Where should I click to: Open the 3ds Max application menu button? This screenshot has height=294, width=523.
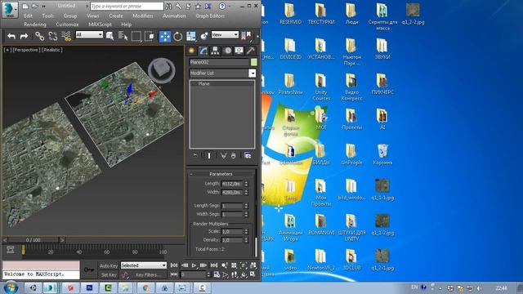pos(10,10)
